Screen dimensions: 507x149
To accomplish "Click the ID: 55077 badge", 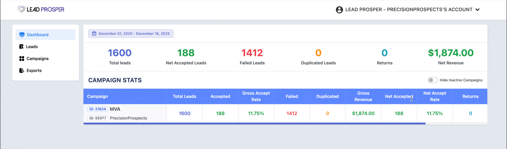I will coord(98,118).
